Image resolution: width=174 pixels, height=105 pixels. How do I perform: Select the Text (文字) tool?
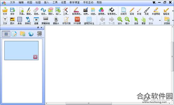5,20
